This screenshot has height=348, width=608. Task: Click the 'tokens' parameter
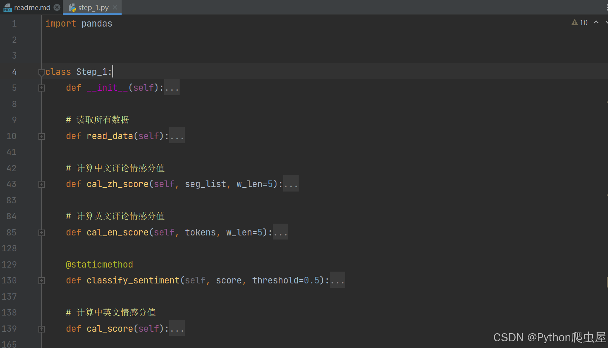[x=200, y=232]
